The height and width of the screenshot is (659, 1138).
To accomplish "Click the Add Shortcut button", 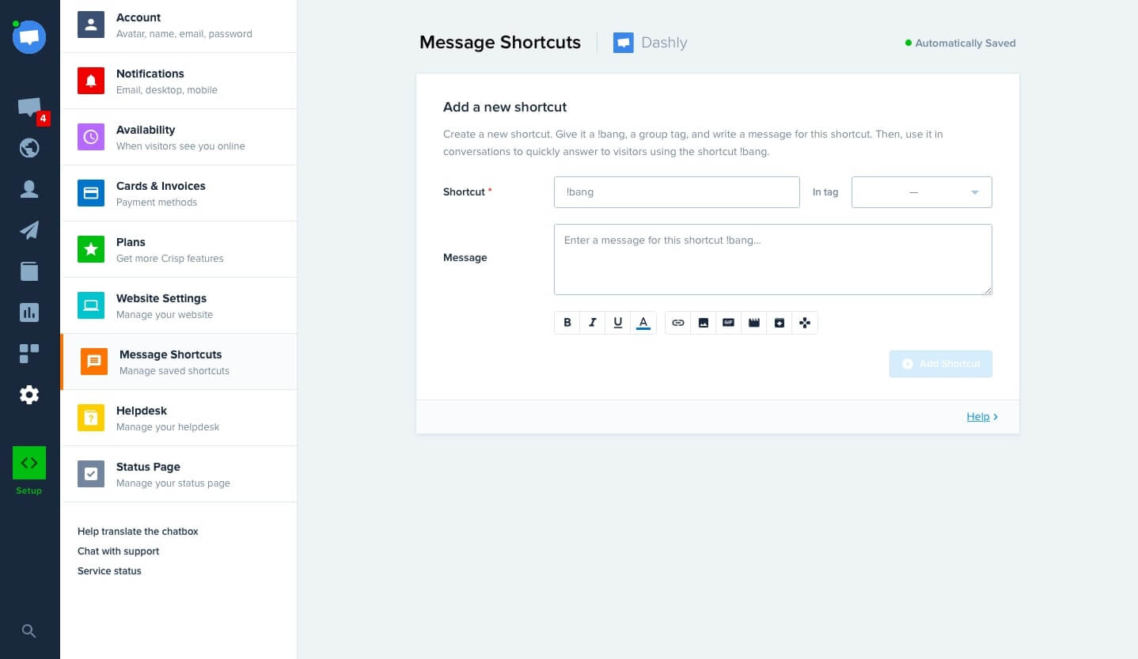I will 940,364.
